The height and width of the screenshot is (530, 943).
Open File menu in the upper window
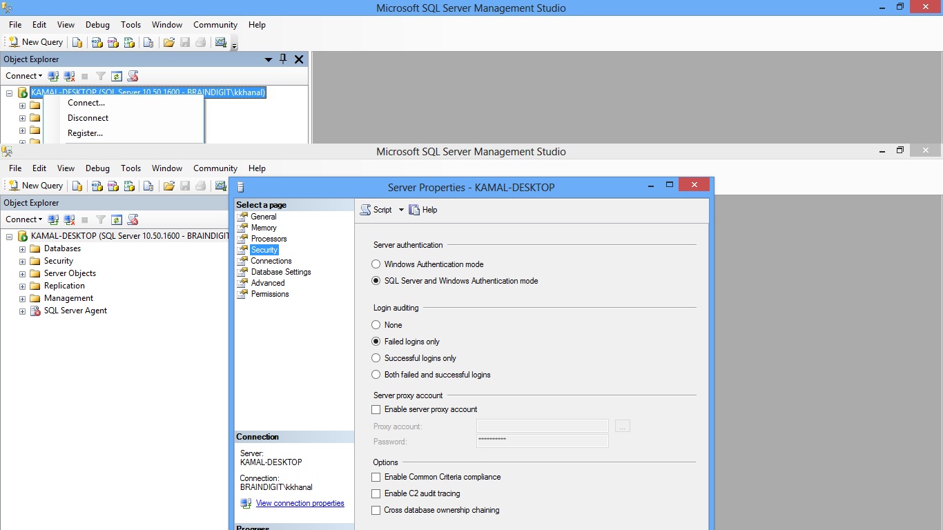[15, 25]
